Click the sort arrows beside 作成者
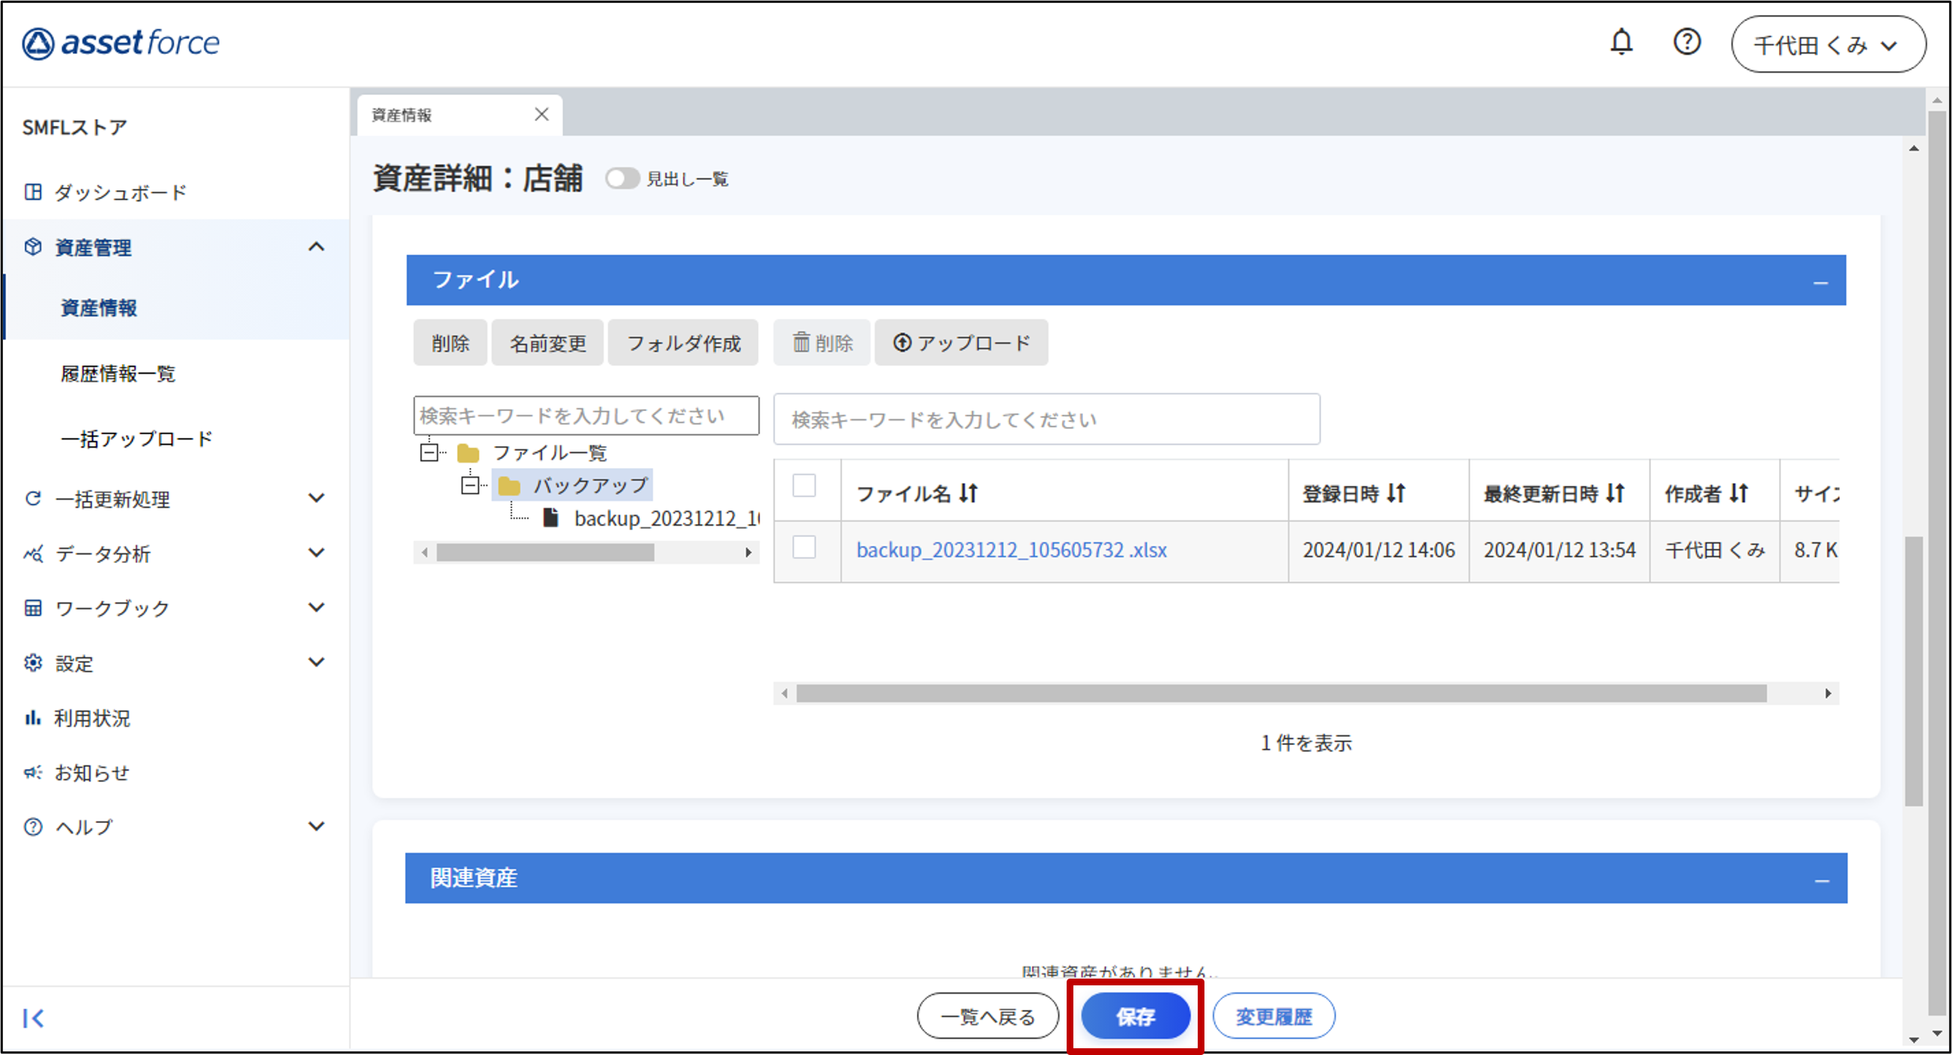 [1739, 493]
